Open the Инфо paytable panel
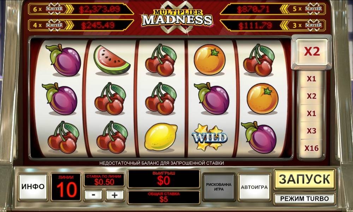 click(x=33, y=187)
